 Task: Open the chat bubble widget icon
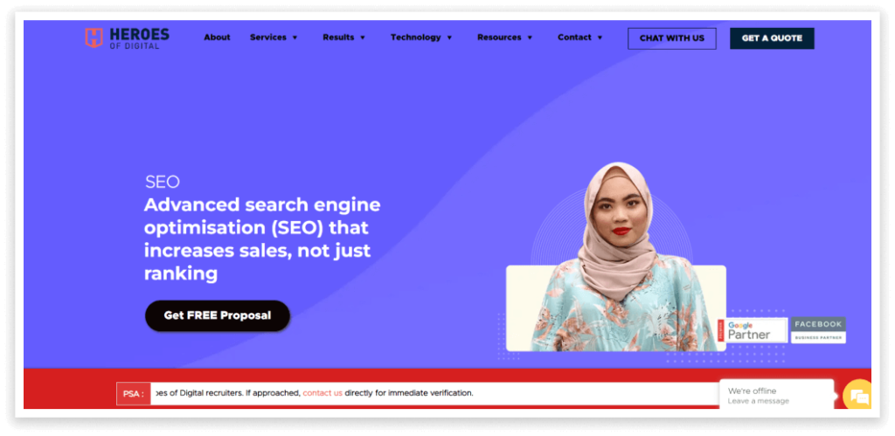[858, 394]
